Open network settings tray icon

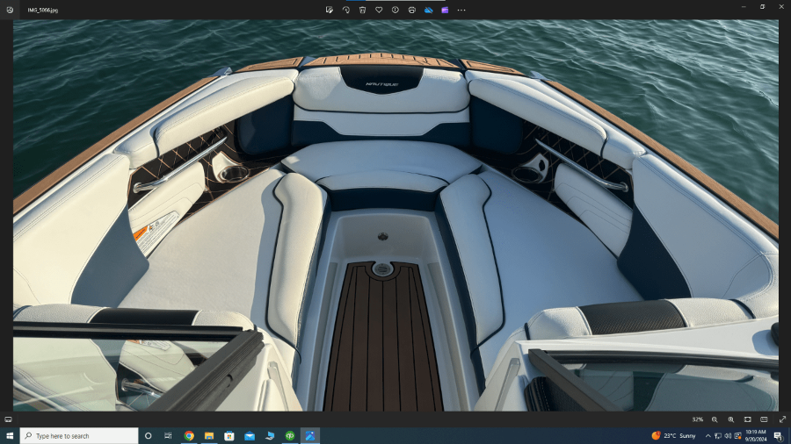[x=718, y=436]
